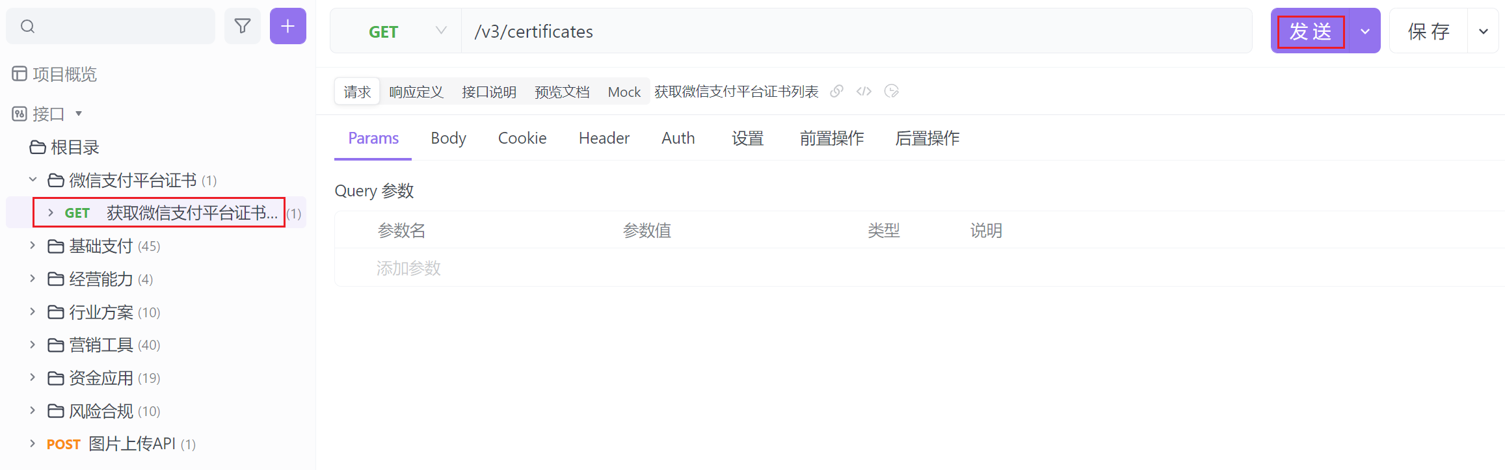Expand the GET 获取微信支付平台证书 item chevron

coord(51,213)
